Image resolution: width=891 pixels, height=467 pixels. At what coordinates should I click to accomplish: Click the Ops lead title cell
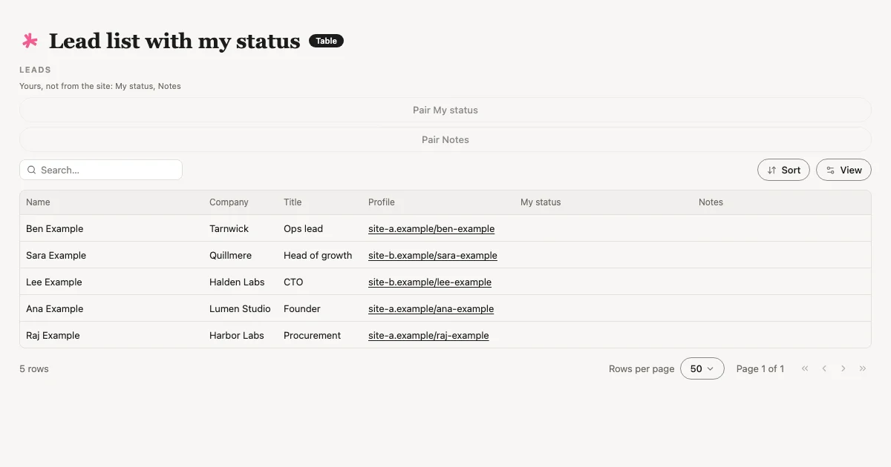(303, 228)
